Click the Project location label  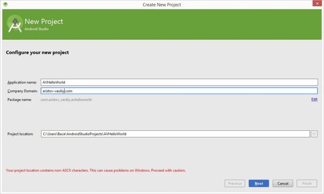point(20,134)
